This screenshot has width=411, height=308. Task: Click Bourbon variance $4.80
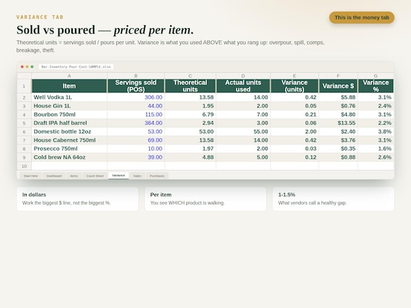338,115
